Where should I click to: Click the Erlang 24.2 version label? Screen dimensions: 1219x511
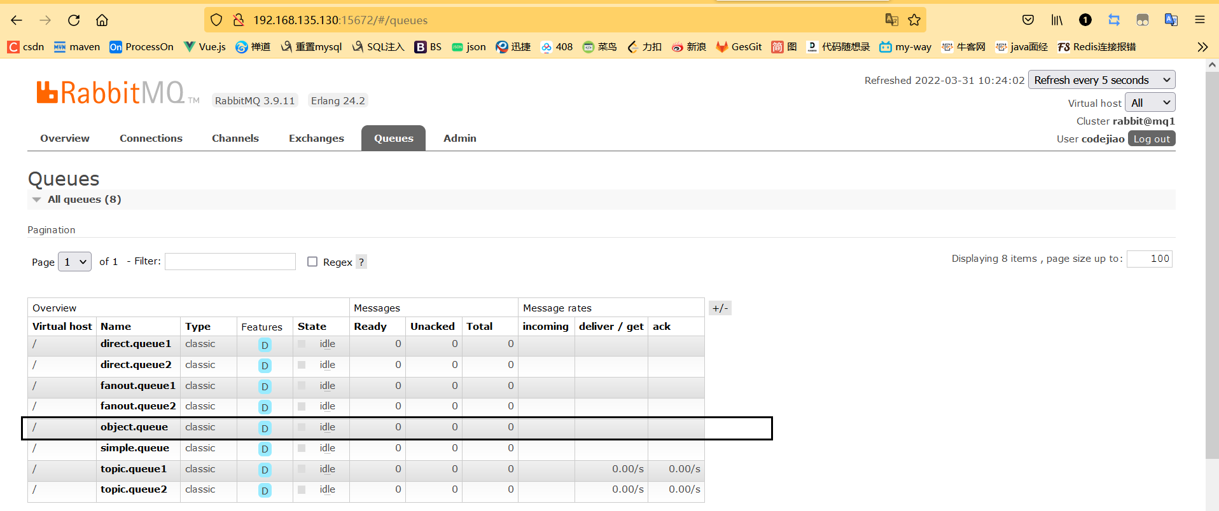(x=338, y=101)
